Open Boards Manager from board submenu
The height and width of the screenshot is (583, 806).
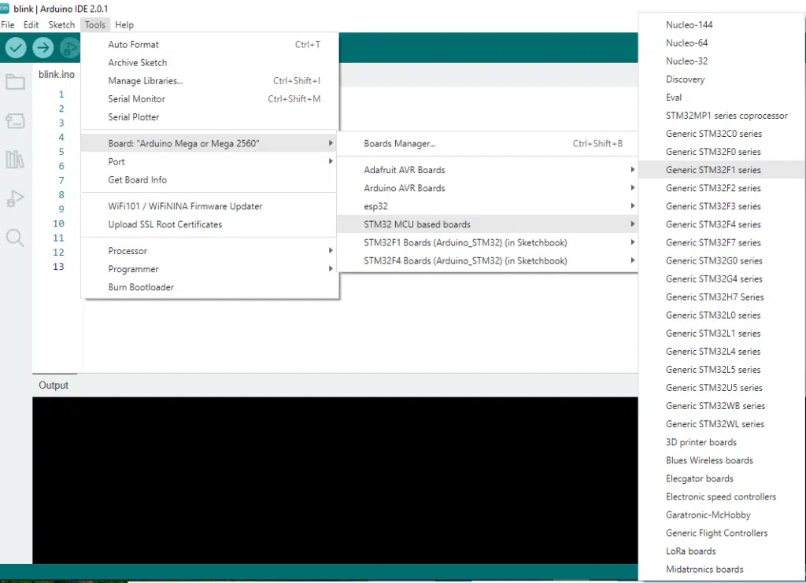[487, 144]
